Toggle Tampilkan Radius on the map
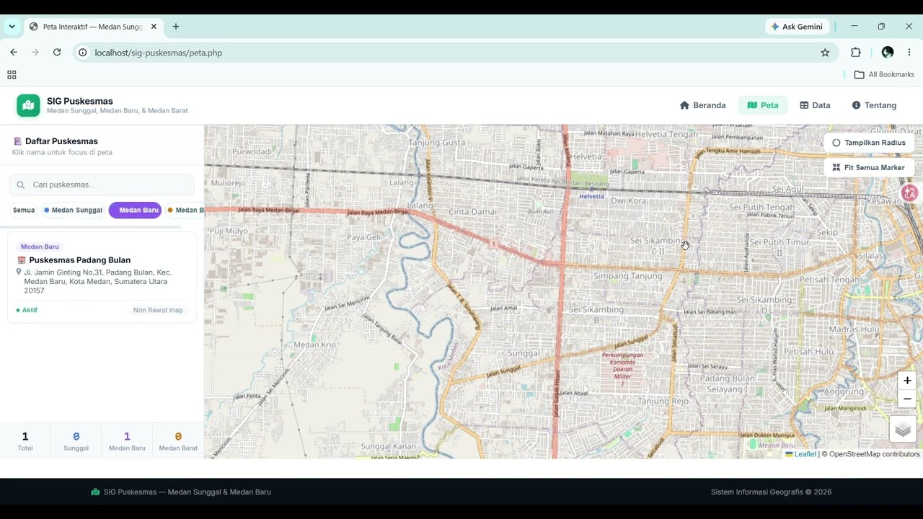This screenshot has height=519, width=923. (x=868, y=143)
